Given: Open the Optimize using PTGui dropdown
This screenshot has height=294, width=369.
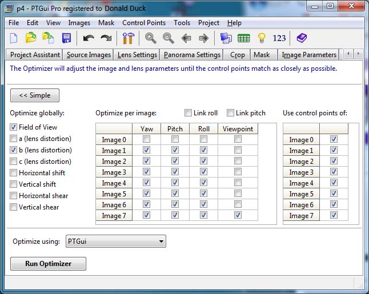Looking at the screenshot, I should click(115, 241).
